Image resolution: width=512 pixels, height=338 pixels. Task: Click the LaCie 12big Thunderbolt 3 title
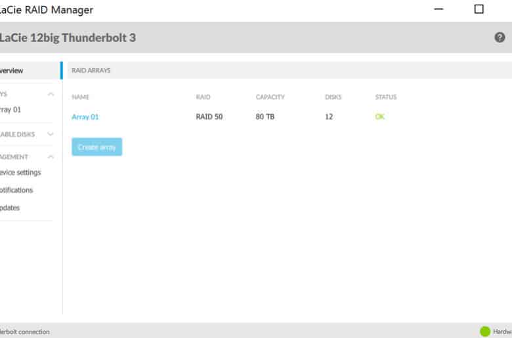(68, 37)
